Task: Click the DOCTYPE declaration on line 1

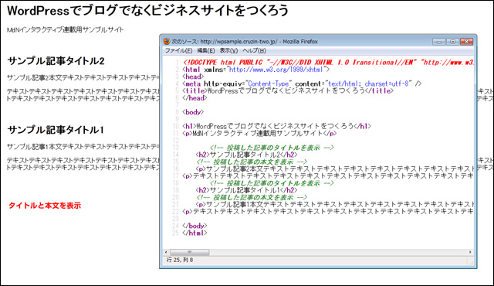Action: pyautogui.click(x=327, y=62)
